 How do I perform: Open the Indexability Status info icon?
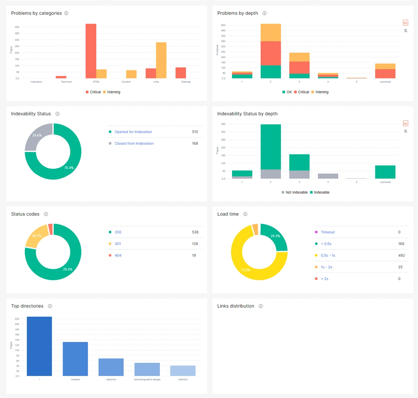tap(57, 114)
